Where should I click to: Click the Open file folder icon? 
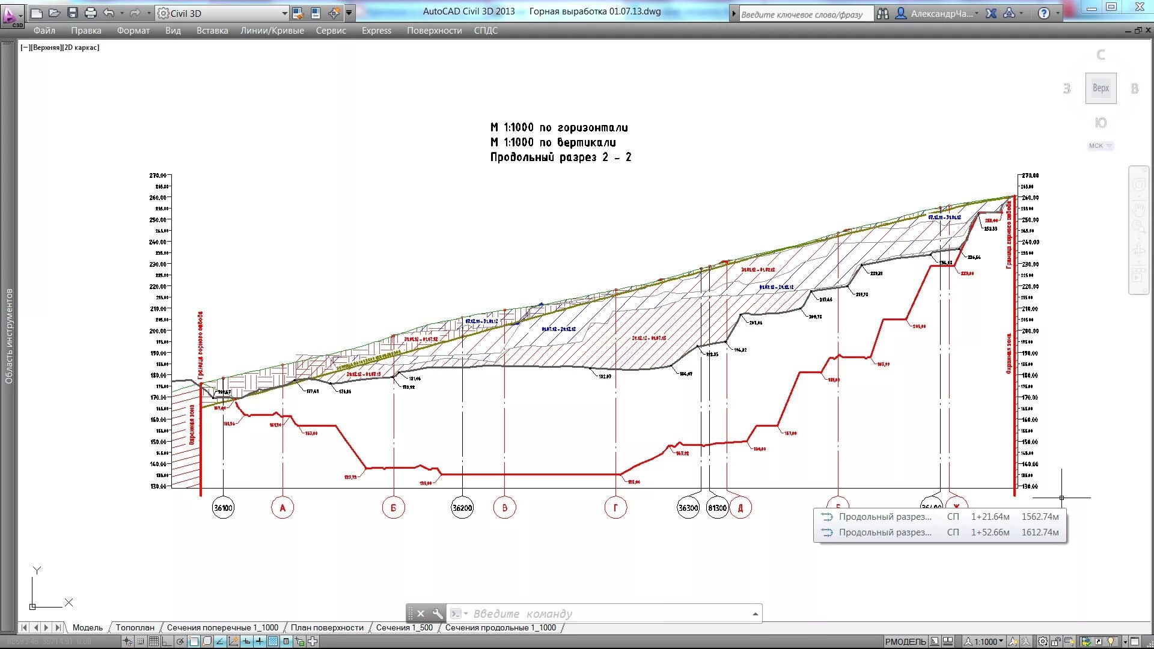click(x=54, y=13)
